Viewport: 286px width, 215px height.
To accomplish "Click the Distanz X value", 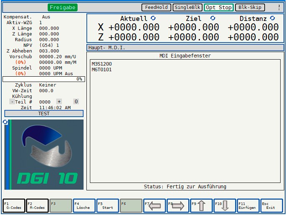I will pos(253,27).
